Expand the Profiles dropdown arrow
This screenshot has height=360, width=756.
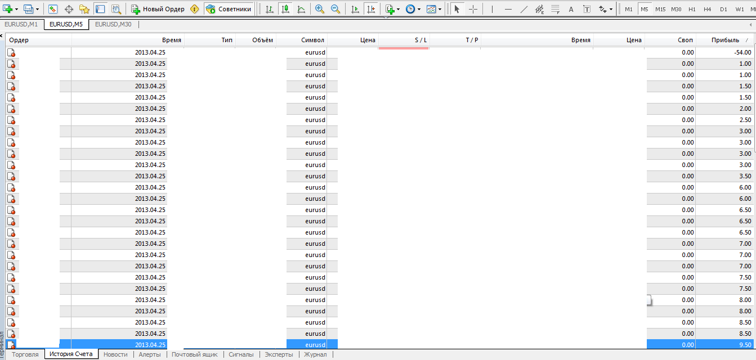tap(38, 10)
